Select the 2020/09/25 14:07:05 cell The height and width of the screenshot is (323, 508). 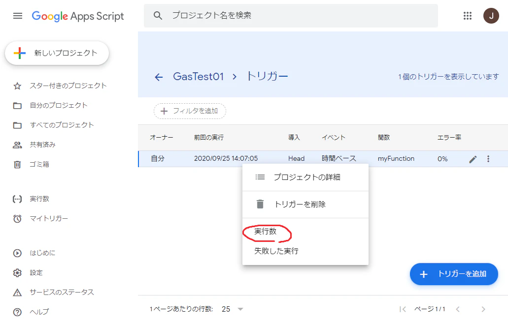pyautogui.click(x=226, y=158)
